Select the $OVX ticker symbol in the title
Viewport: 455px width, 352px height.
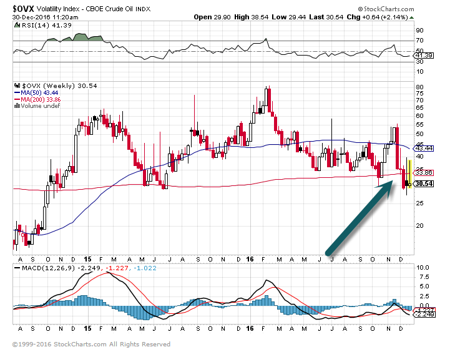pos(24,9)
